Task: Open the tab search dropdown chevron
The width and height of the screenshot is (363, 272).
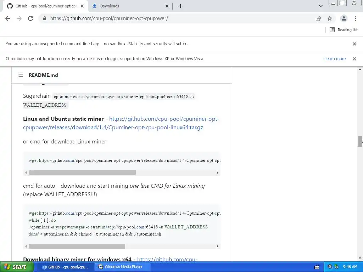Action: point(320,6)
